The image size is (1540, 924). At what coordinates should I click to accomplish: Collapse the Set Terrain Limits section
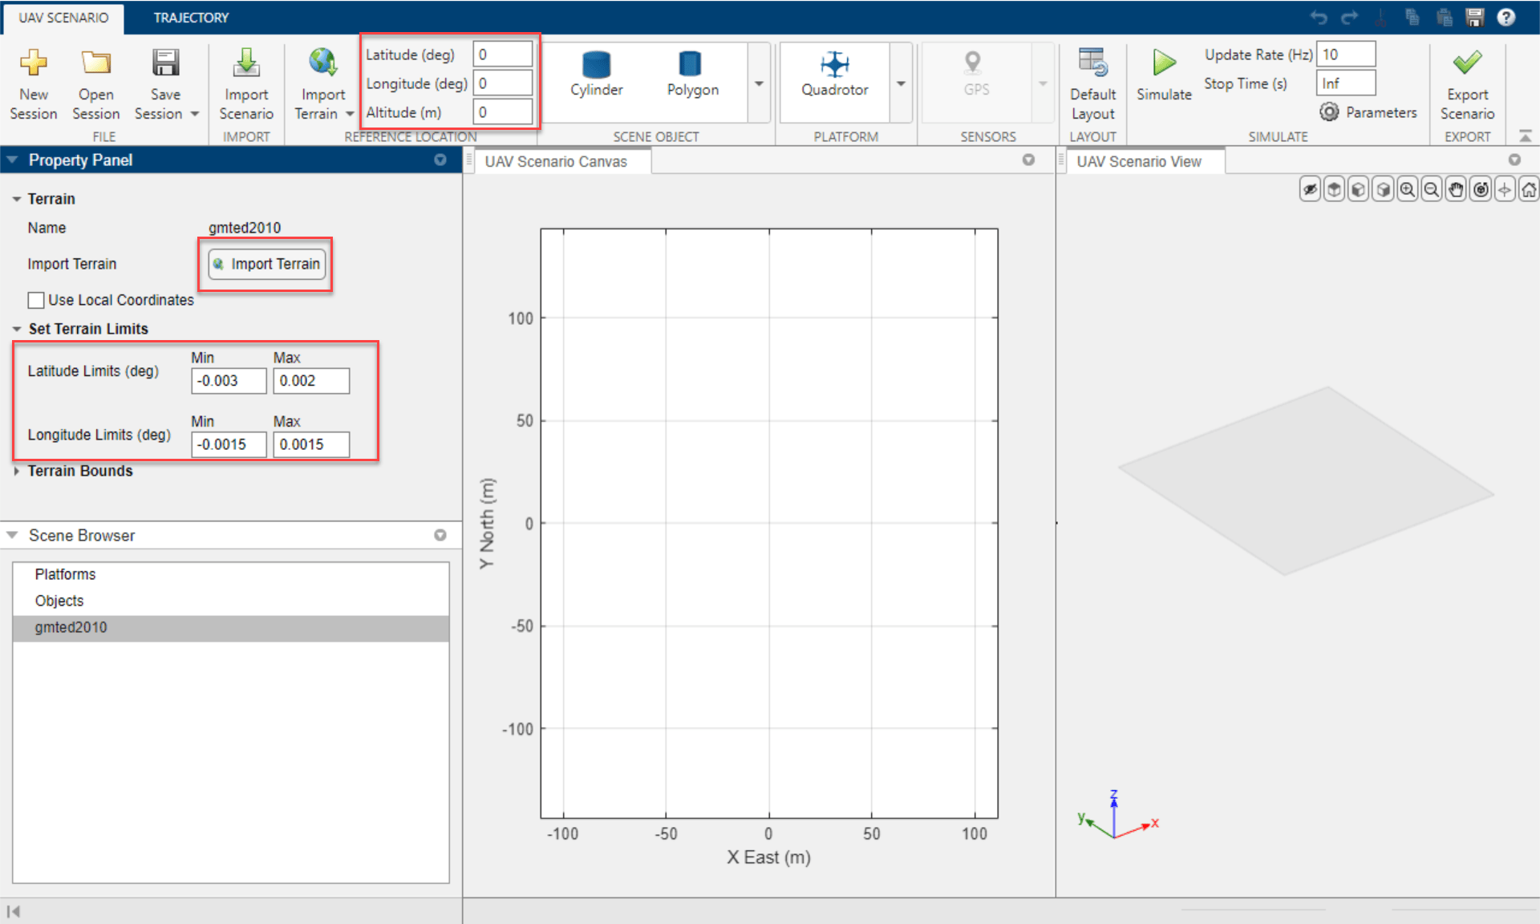pos(17,329)
